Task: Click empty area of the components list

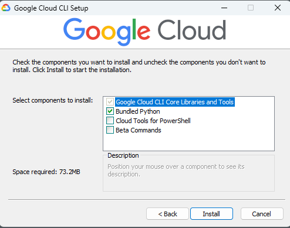Action: click(x=188, y=142)
